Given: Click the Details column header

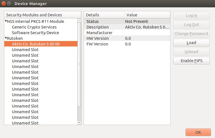Looking at the screenshot, I should coord(104,15).
